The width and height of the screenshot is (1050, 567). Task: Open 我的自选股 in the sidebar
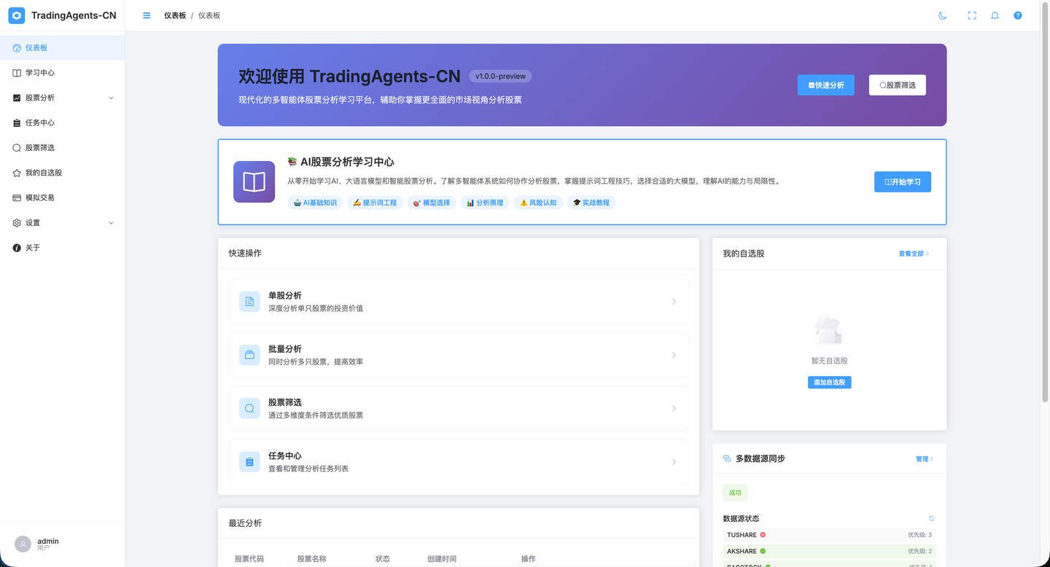coord(62,173)
